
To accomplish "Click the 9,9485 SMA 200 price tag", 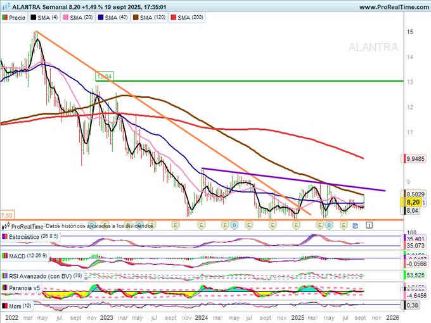I will pos(415,158).
